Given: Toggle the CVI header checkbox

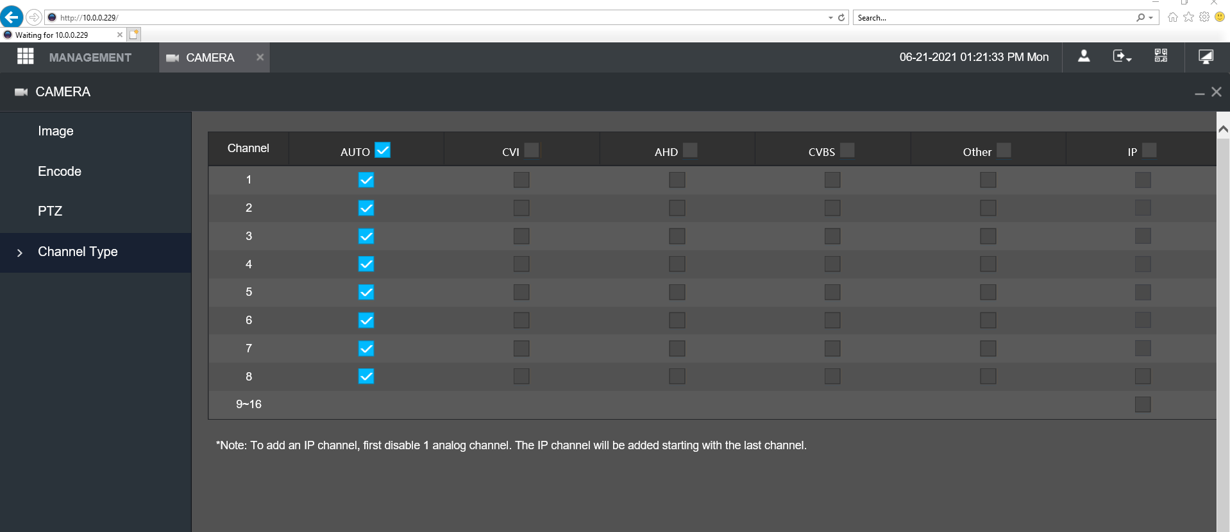Looking at the screenshot, I should pos(532,150).
